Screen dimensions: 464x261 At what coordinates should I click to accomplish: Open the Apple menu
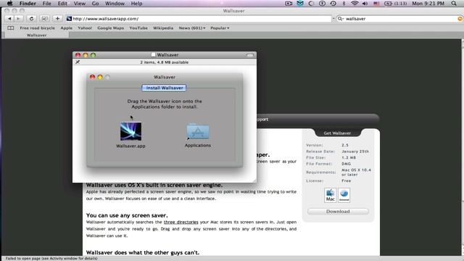tap(9, 4)
